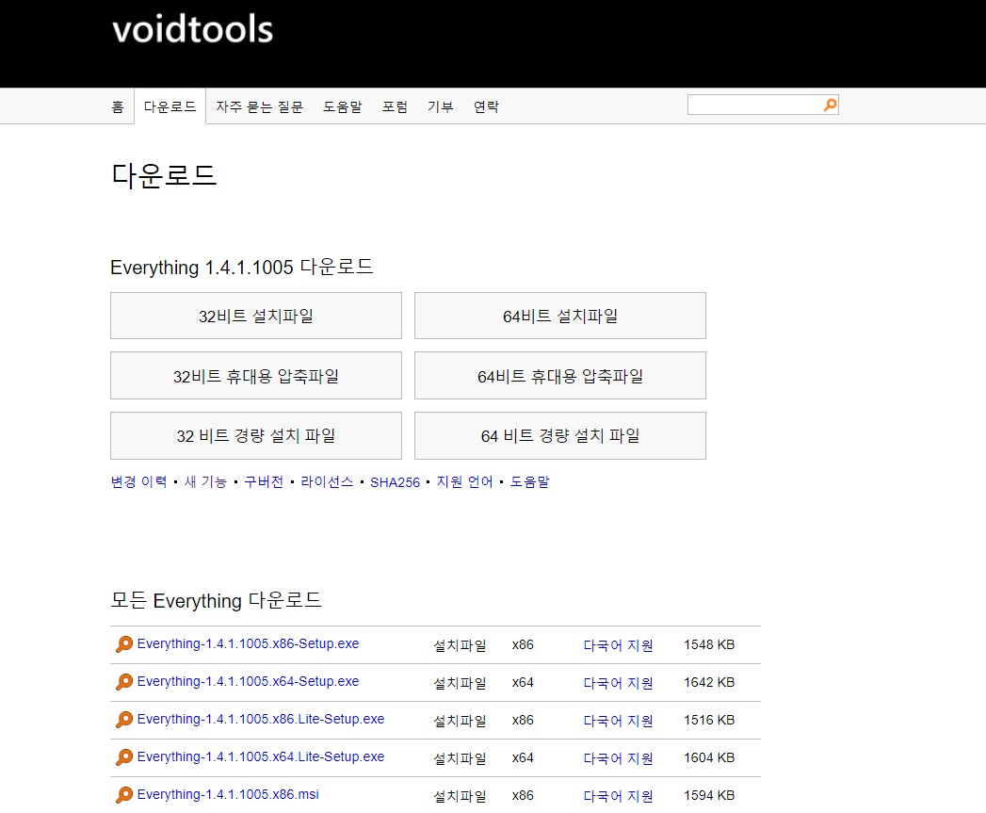Open the 라이선스 link
The image size is (986, 813).
pos(327,482)
